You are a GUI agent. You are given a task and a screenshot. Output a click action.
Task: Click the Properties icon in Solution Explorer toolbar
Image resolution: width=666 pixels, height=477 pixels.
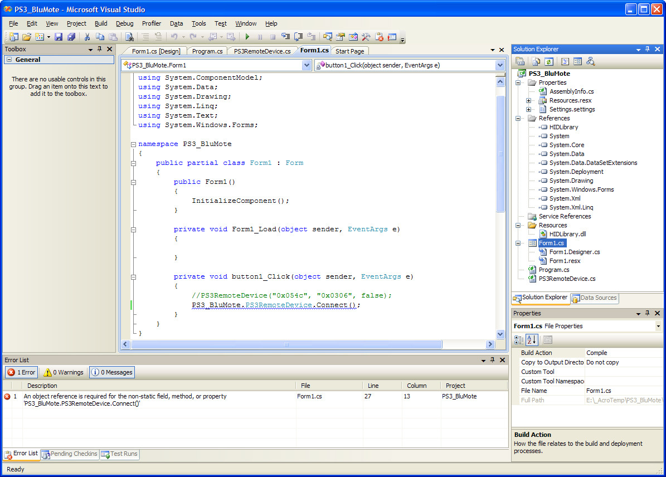(x=520, y=62)
